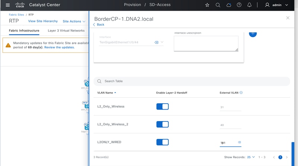Open the help question mark icon
Image resolution: width=298 pixels, height=166 pixels.
click(x=239, y=5)
